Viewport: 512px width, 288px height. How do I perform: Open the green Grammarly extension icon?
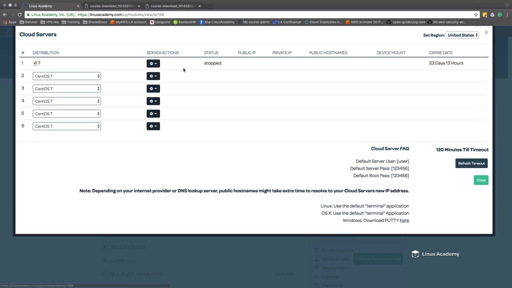[x=500, y=15]
